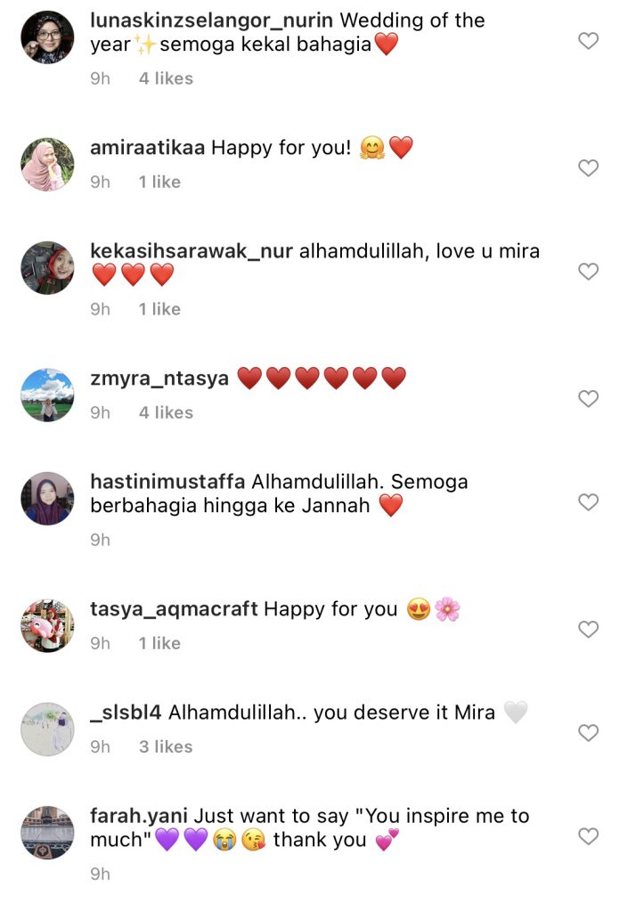Open tasya_aqmacraft username link
The width and height of the screenshot is (636, 912).
pos(174,609)
